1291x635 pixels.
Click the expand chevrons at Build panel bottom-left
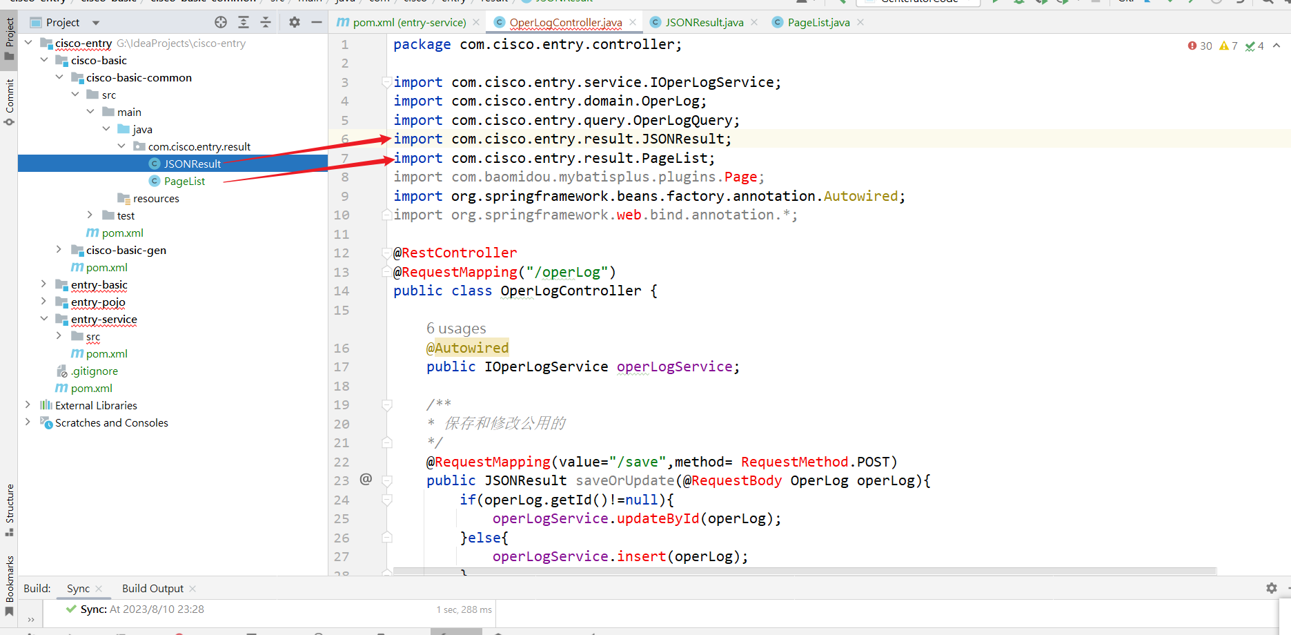coord(30,619)
